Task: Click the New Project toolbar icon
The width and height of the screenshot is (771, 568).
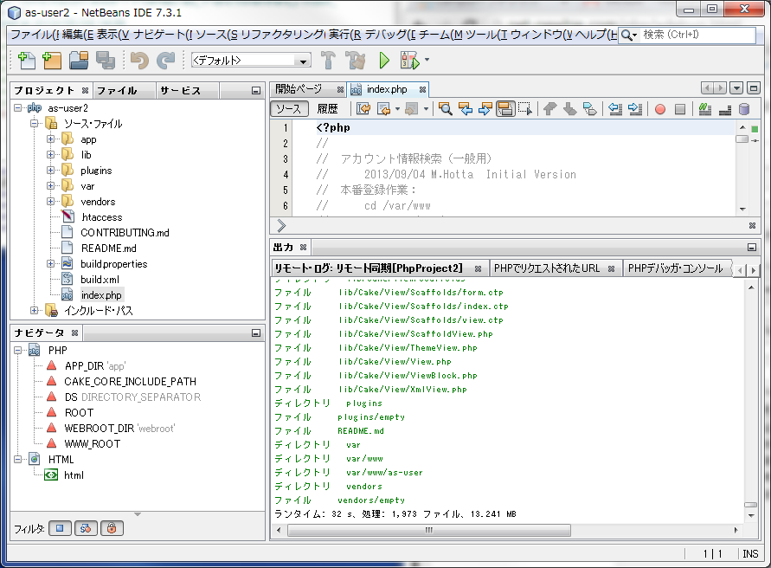Action: pos(52,60)
